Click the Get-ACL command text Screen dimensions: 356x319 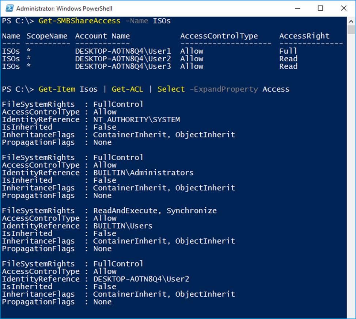[127, 89]
